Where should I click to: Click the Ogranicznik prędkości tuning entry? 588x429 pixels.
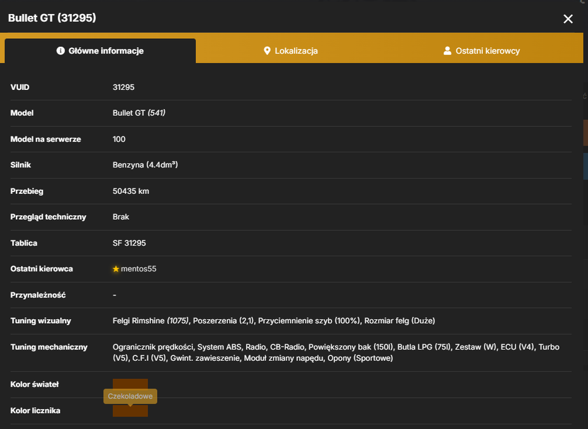click(153, 347)
